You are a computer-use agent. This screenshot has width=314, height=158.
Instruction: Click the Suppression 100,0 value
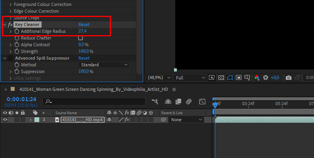click(84, 71)
